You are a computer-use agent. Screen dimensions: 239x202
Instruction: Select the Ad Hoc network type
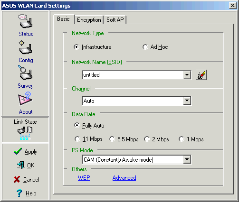145,47
